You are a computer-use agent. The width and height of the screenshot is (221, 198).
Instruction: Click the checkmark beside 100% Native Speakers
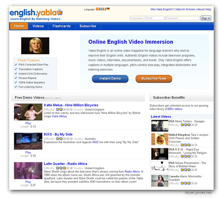pos(16,82)
